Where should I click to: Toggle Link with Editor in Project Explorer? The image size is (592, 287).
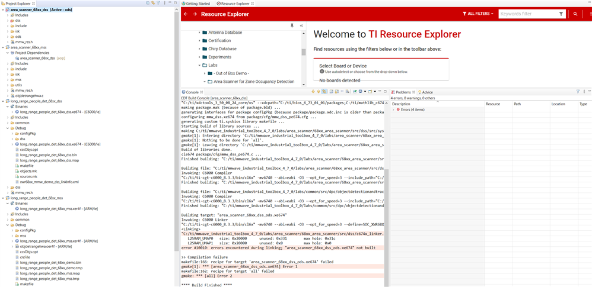click(x=153, y=2)
